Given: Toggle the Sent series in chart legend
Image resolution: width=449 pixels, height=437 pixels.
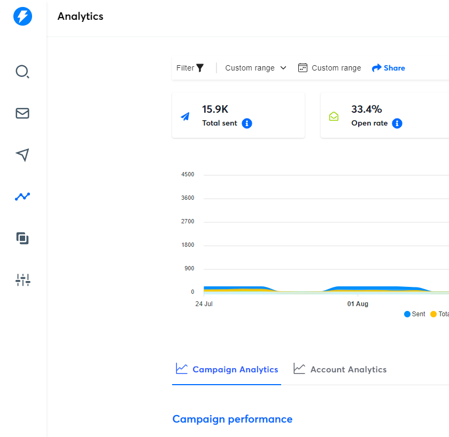Looking at the screenshot, I should coord(415,314).
